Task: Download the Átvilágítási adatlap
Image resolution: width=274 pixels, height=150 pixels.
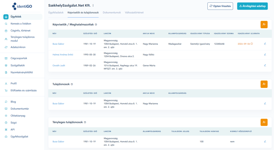Action: tap(252, 6)
